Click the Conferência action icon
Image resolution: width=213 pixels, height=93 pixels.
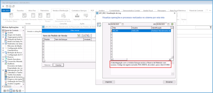tap(86, 17)
